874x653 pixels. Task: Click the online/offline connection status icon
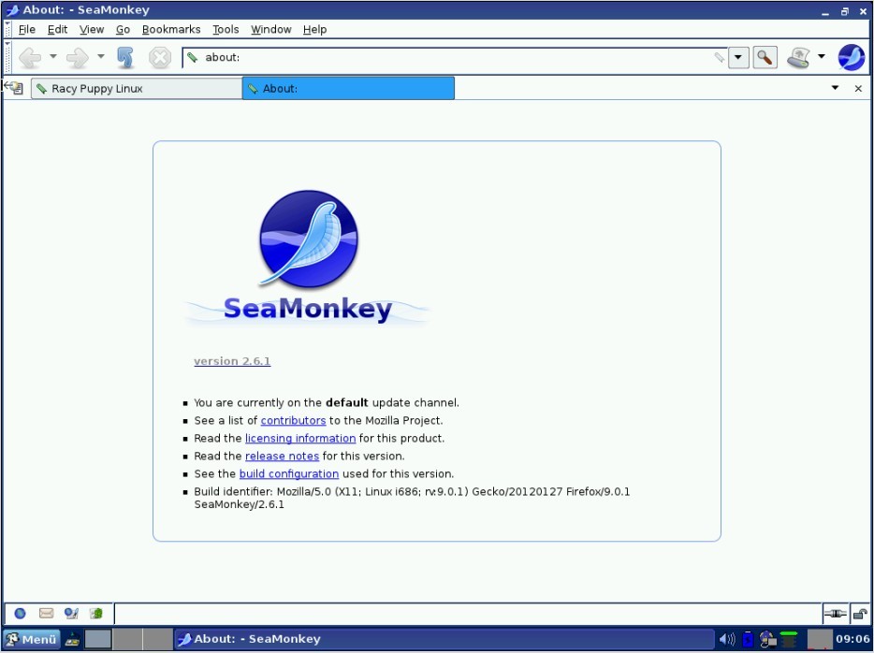pos(835,614)
